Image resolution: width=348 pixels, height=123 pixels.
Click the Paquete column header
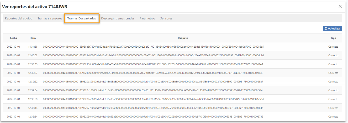[x=183, y=38]
